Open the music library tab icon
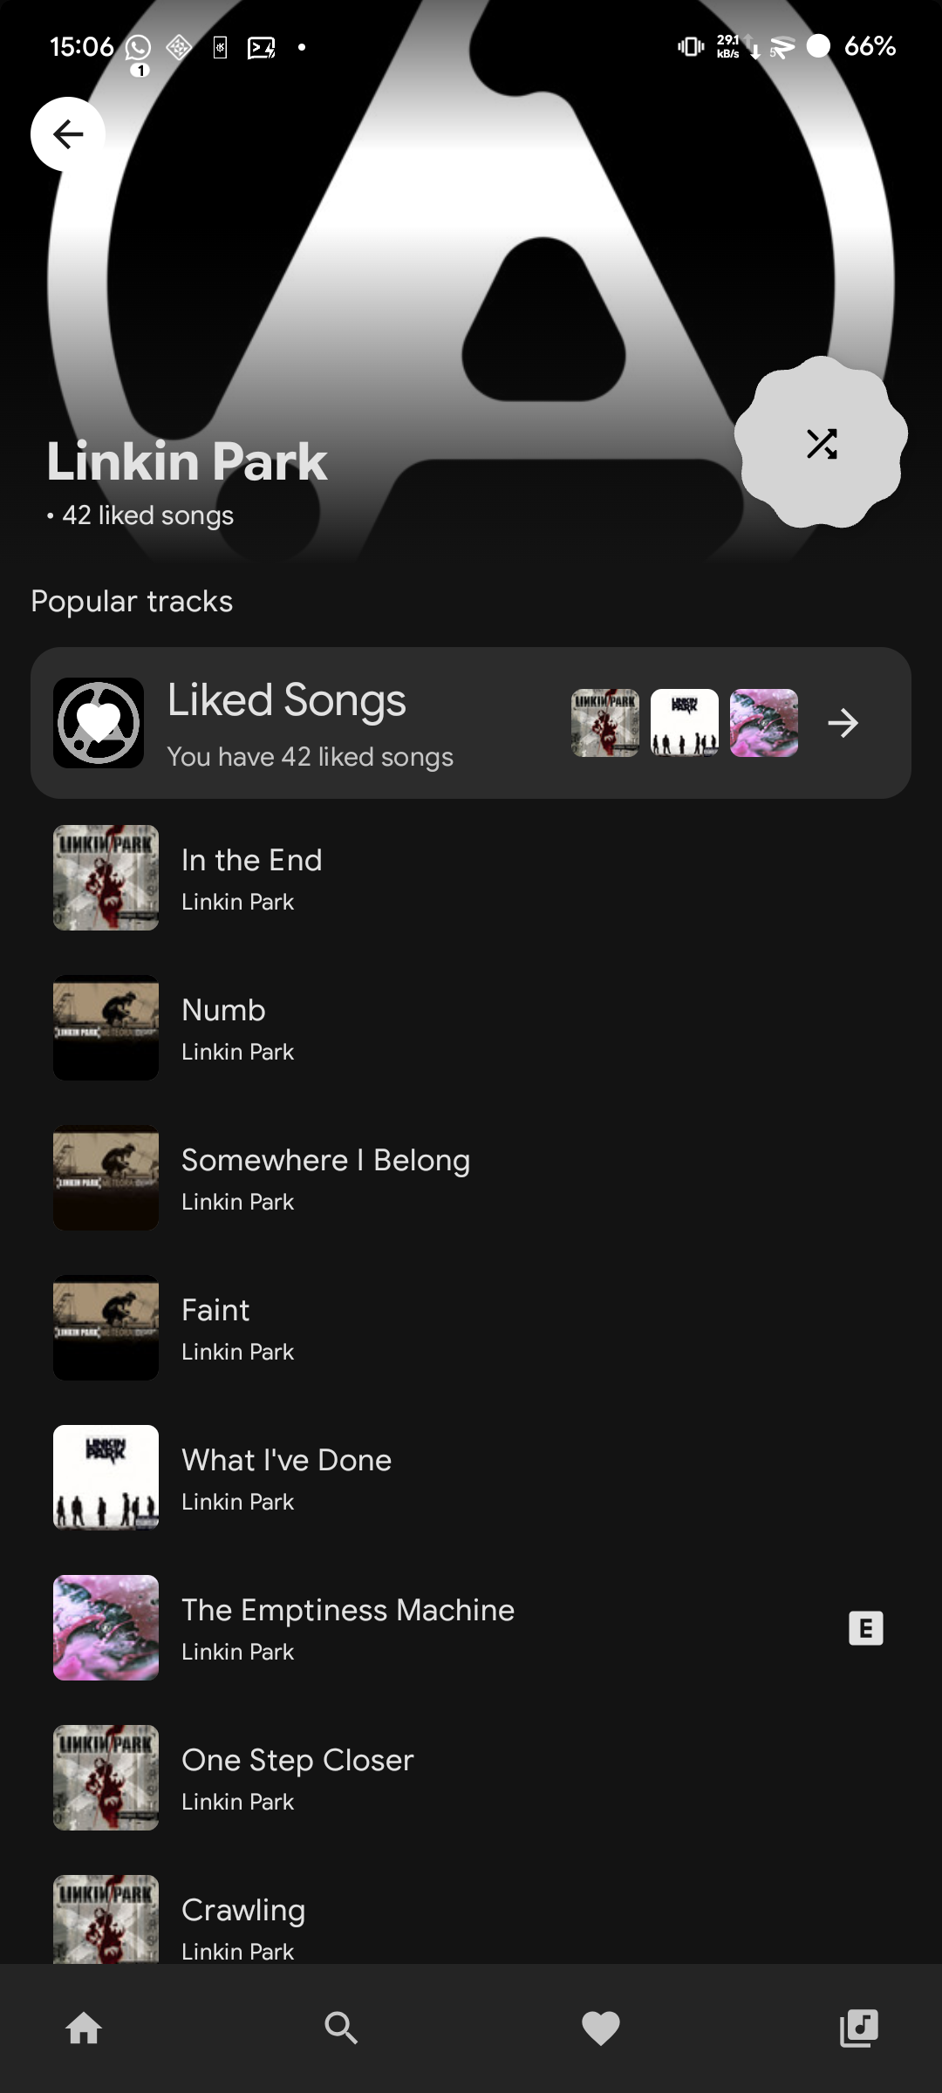This screenshot has height=2093, width=942. [x=858, y=2028]
